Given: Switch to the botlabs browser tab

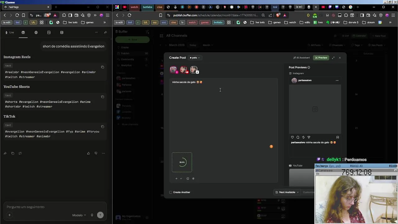Looking at the screenshot, I should (148, 7).
